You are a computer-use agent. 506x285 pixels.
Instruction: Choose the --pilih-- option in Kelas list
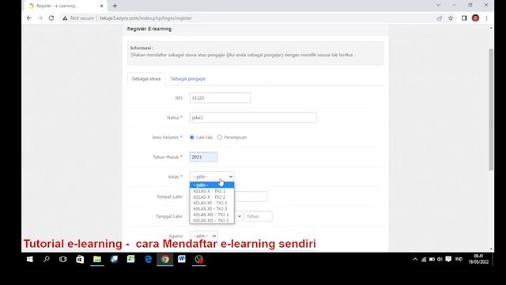(212, 185)
